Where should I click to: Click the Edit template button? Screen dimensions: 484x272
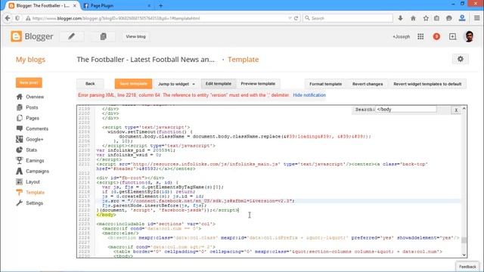click(x=219, y=84)
